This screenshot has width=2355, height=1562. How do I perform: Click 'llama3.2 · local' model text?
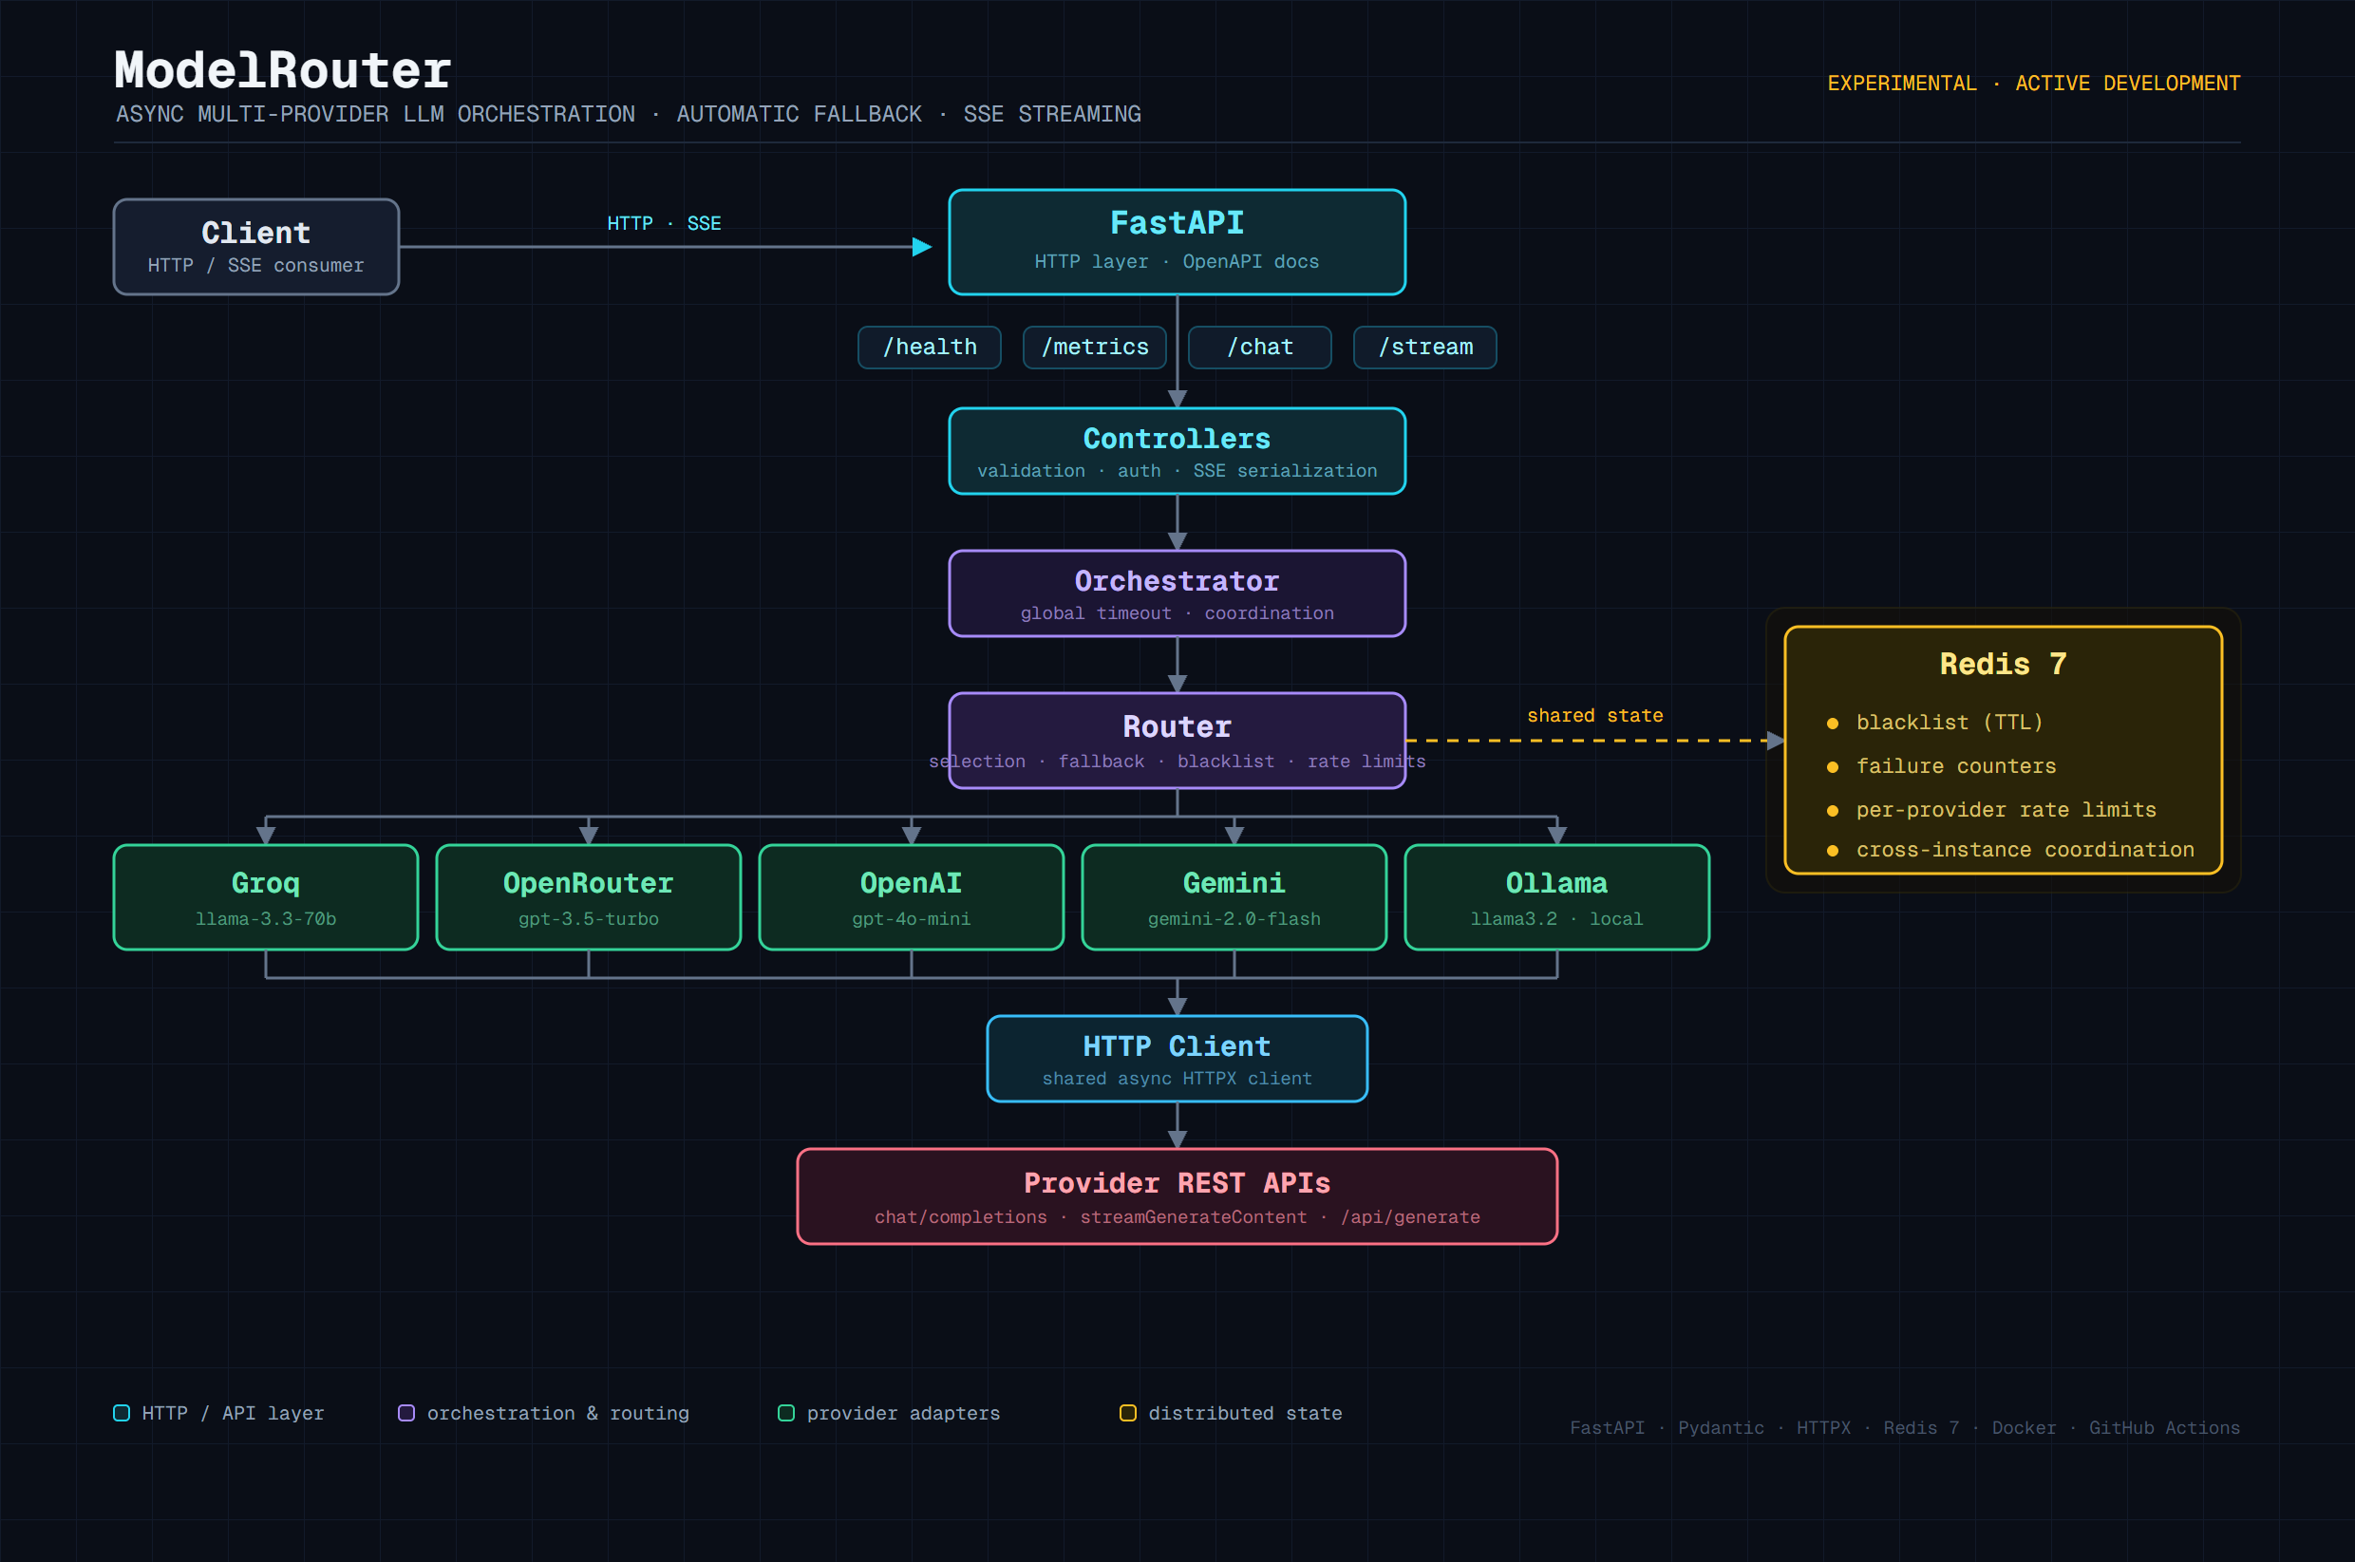pos(1557,918)
